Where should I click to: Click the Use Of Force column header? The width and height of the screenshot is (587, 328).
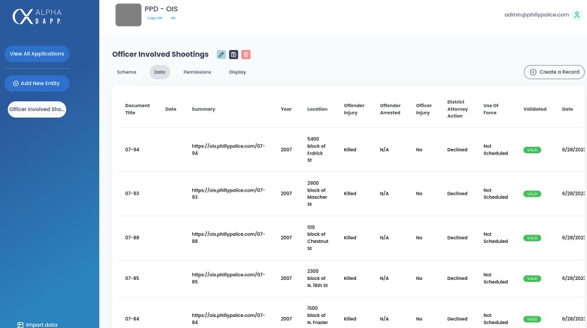coord(491,109)
